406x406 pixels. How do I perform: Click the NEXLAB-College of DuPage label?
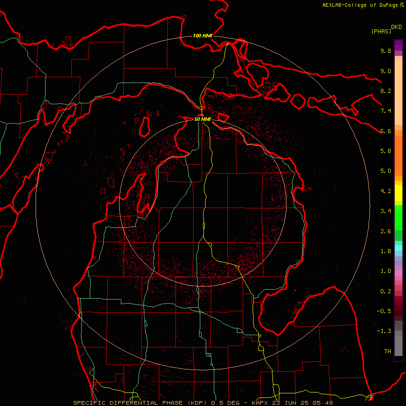coord(360,5)
